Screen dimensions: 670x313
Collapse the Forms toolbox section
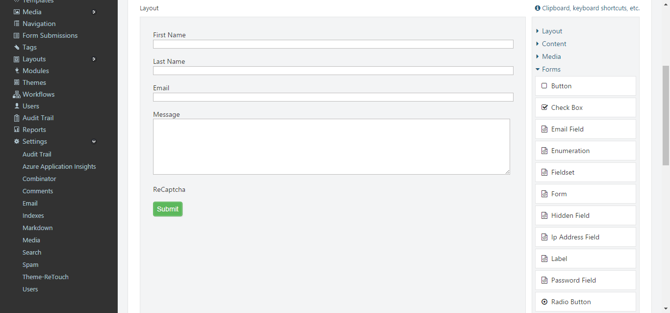click(548, 69)
